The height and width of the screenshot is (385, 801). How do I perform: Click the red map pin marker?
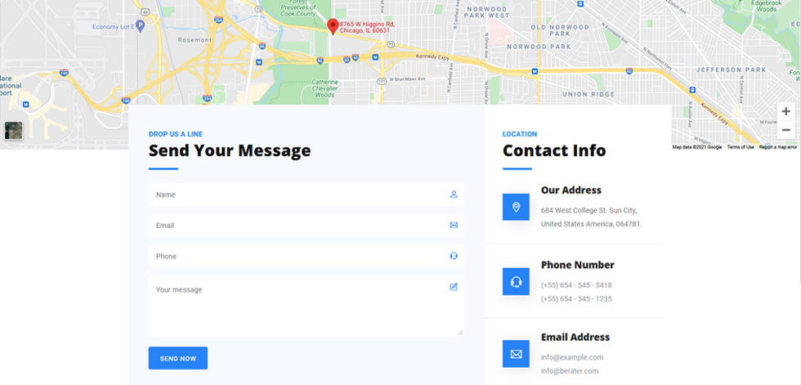point(333,26)
